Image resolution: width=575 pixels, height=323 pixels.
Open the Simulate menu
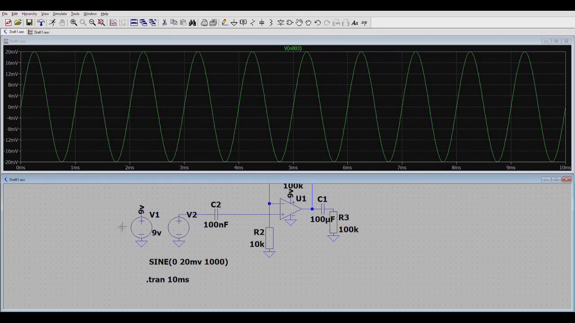[x=60, y=14]
